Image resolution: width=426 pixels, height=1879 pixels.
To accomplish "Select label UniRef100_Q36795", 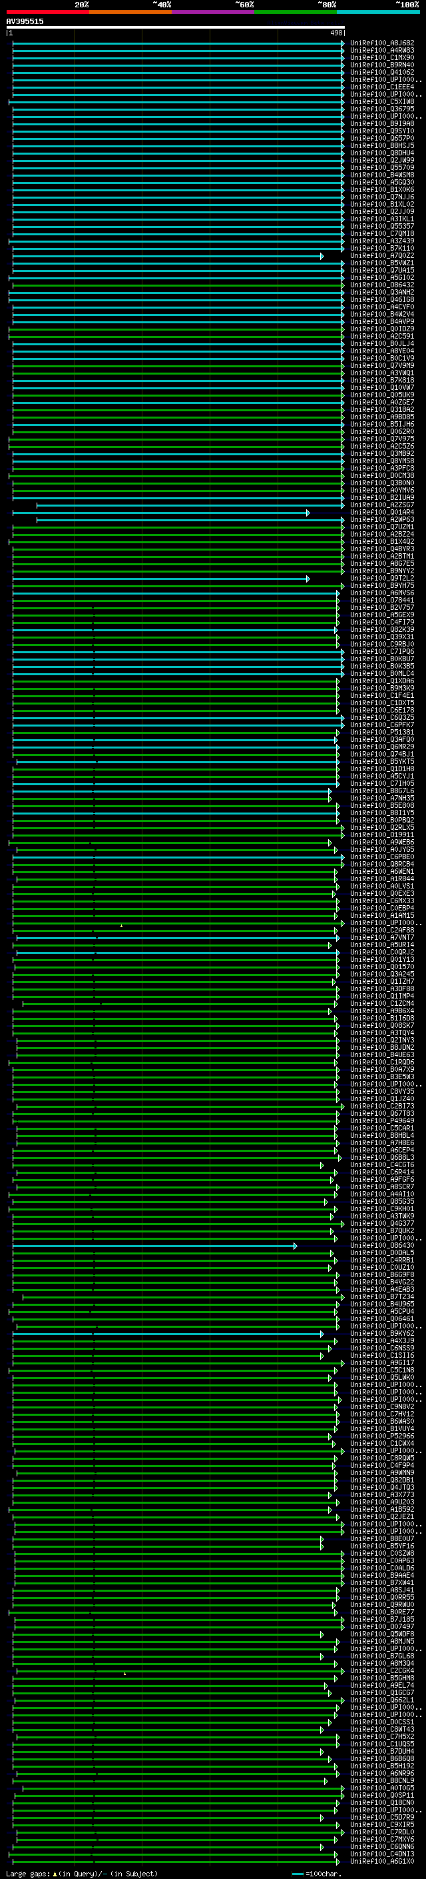I will tap(382, 109).
